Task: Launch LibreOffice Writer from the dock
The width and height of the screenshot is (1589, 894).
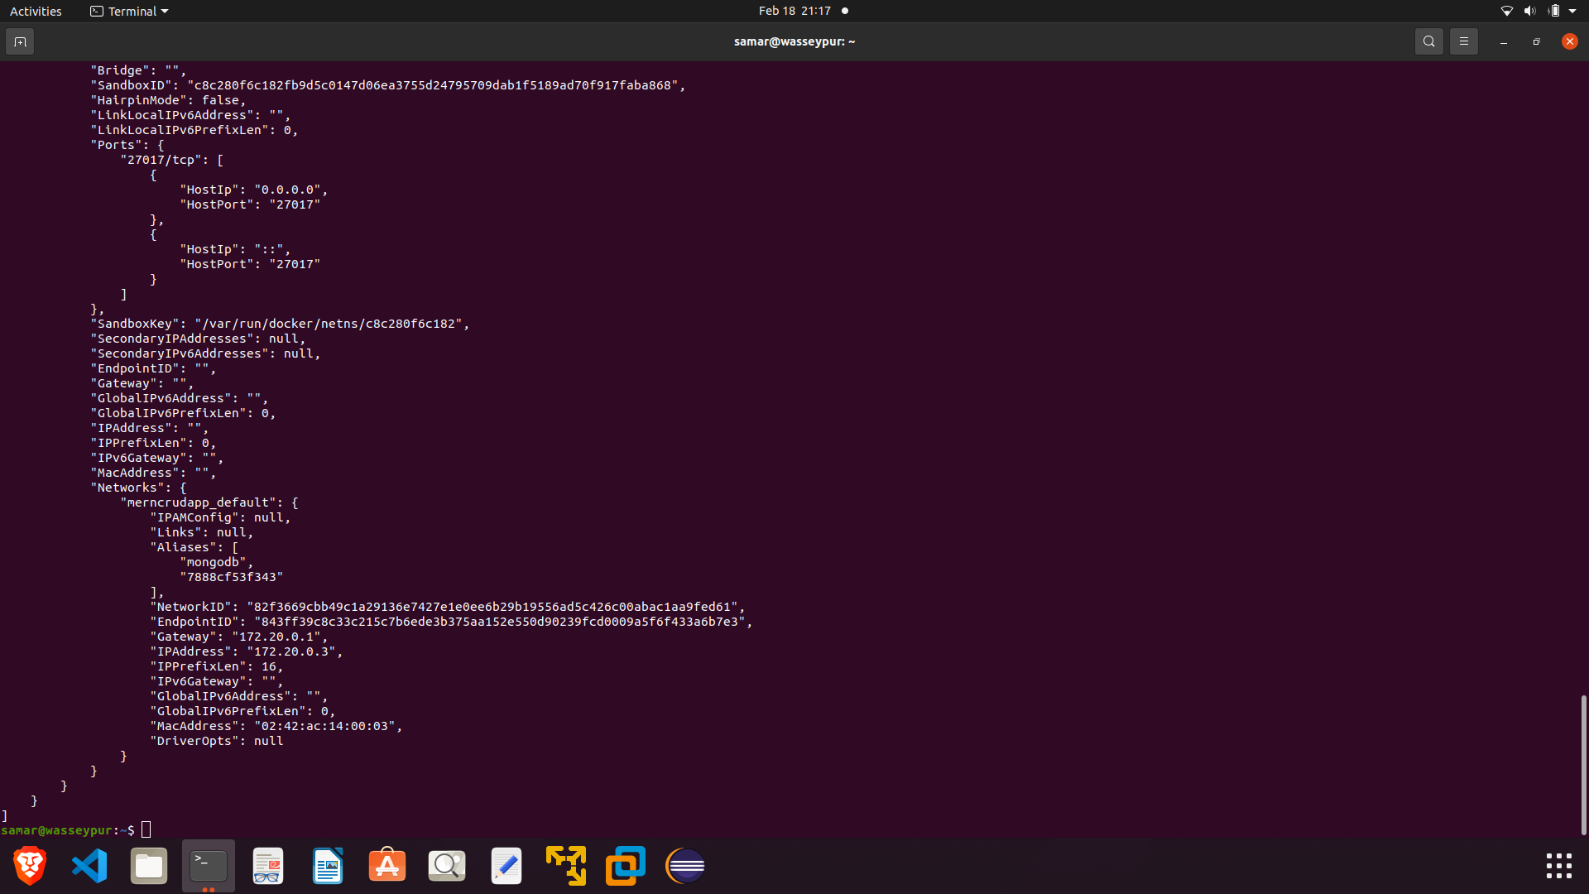Action: point(328,866)
